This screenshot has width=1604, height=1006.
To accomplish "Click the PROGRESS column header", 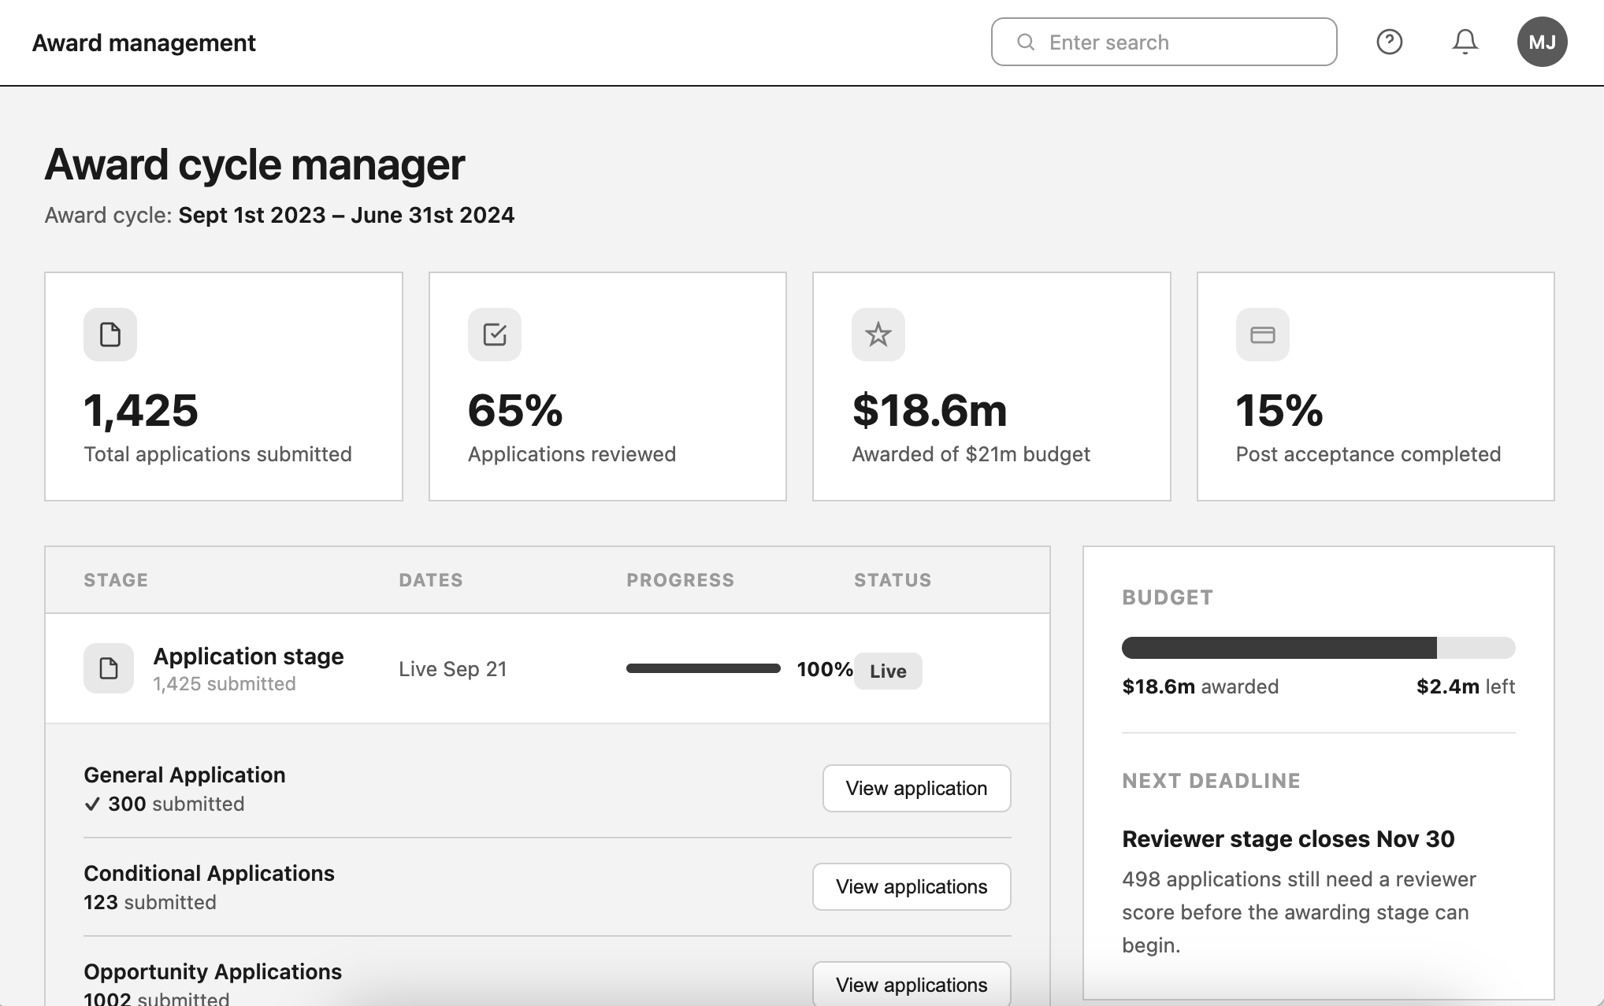I will click(x=680, y=580).
